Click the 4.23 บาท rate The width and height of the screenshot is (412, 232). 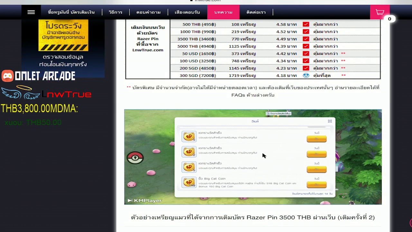click(x=286, y=68)
